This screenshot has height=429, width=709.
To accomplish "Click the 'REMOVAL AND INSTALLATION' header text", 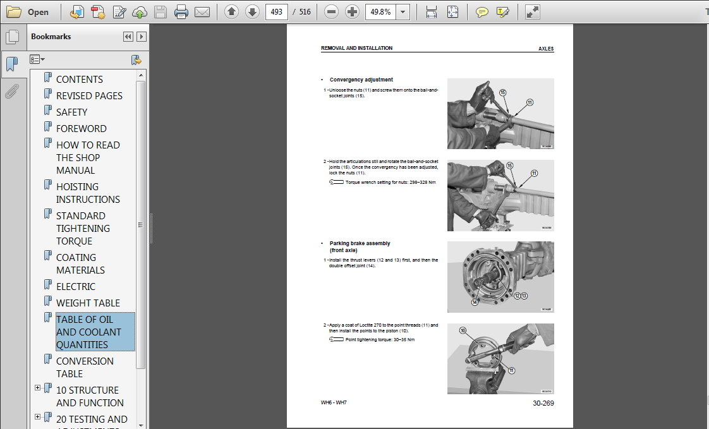I will point(357,48).
